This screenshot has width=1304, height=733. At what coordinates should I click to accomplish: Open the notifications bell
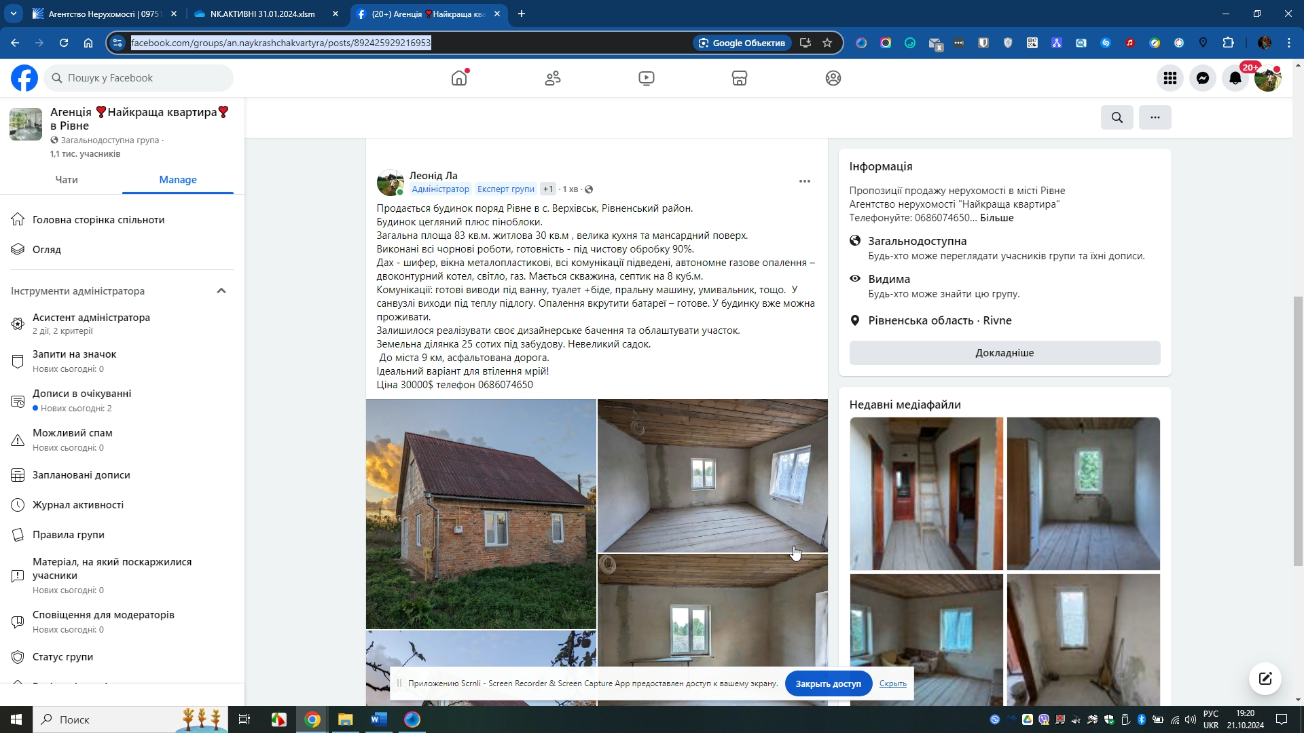[x=1235, y=78]
